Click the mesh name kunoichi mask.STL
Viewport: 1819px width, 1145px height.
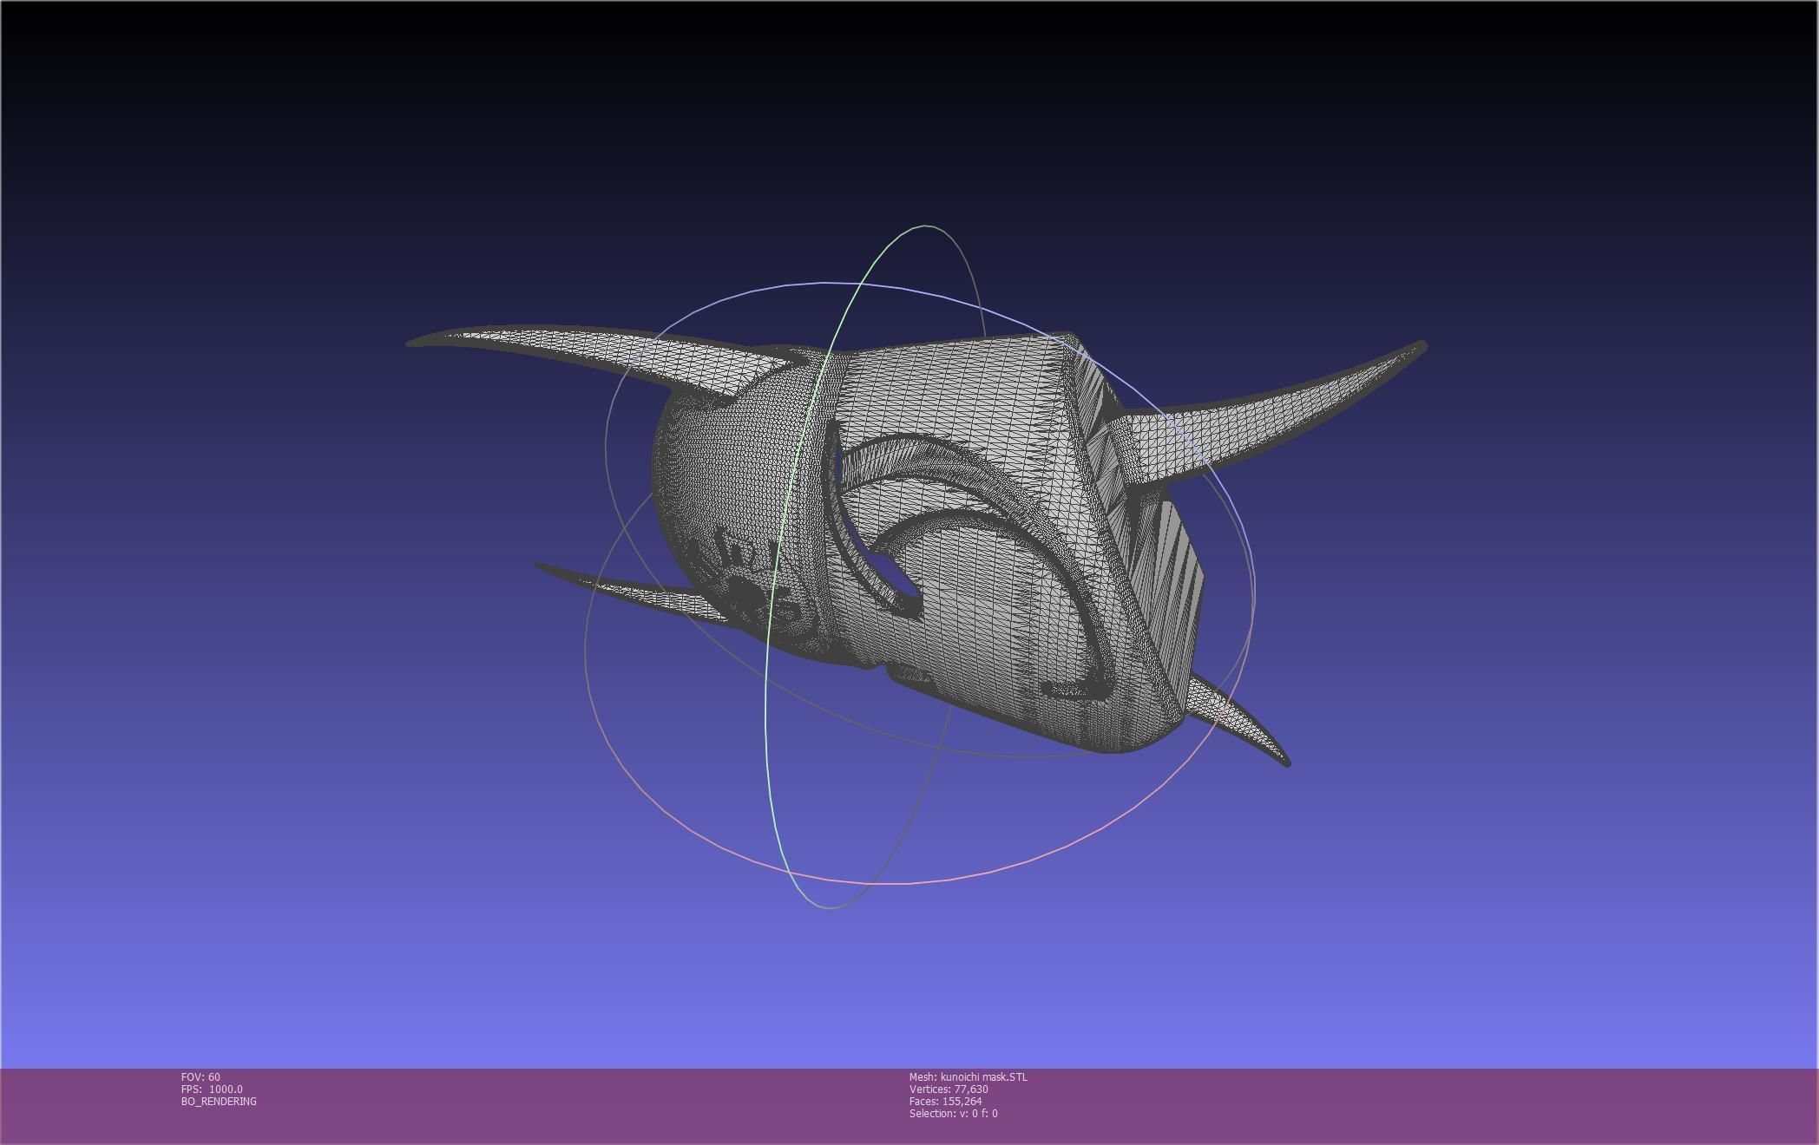968,1076
